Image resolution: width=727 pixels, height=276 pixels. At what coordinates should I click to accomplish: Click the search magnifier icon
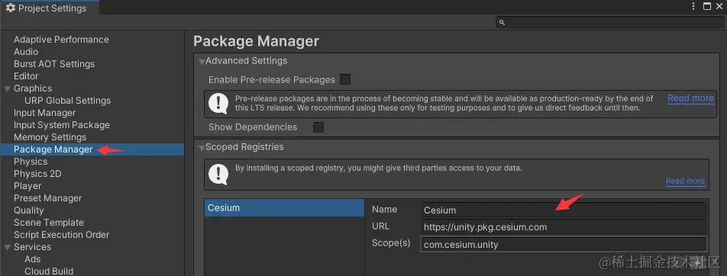point(502,22)
